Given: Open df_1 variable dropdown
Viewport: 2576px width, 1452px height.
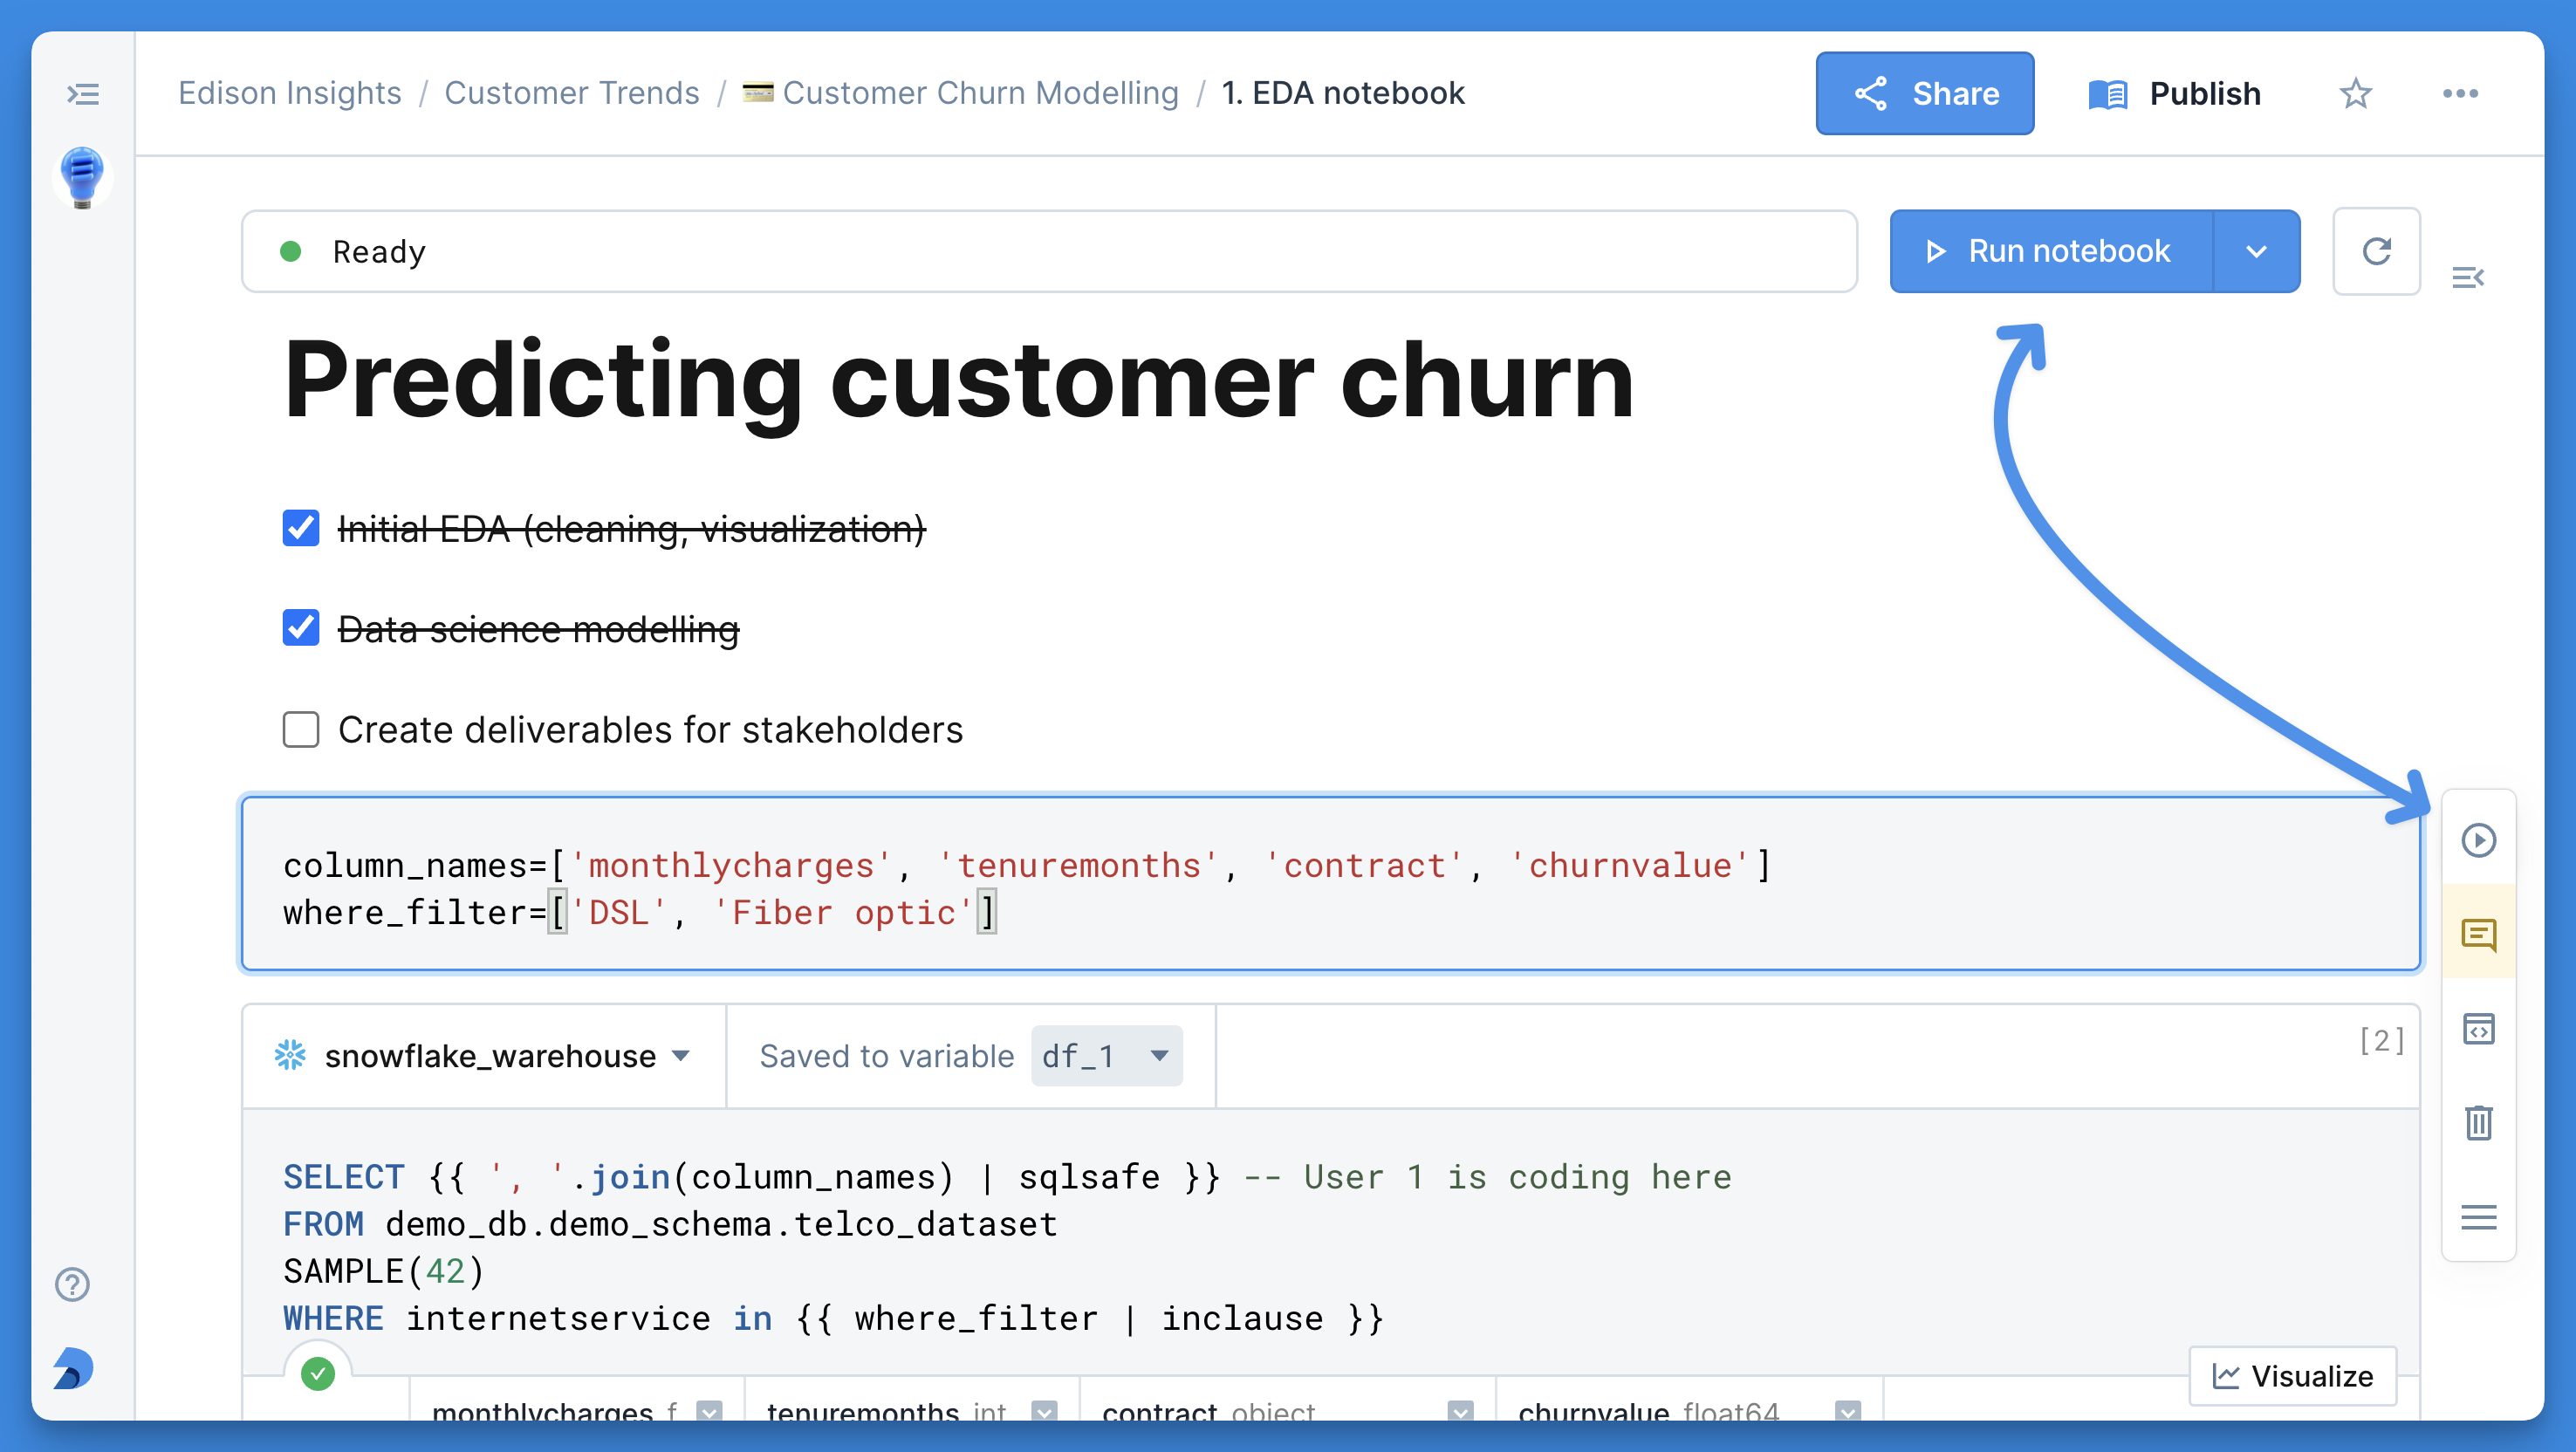Looking at the screenshot, I should [x=1106, y=1056].
